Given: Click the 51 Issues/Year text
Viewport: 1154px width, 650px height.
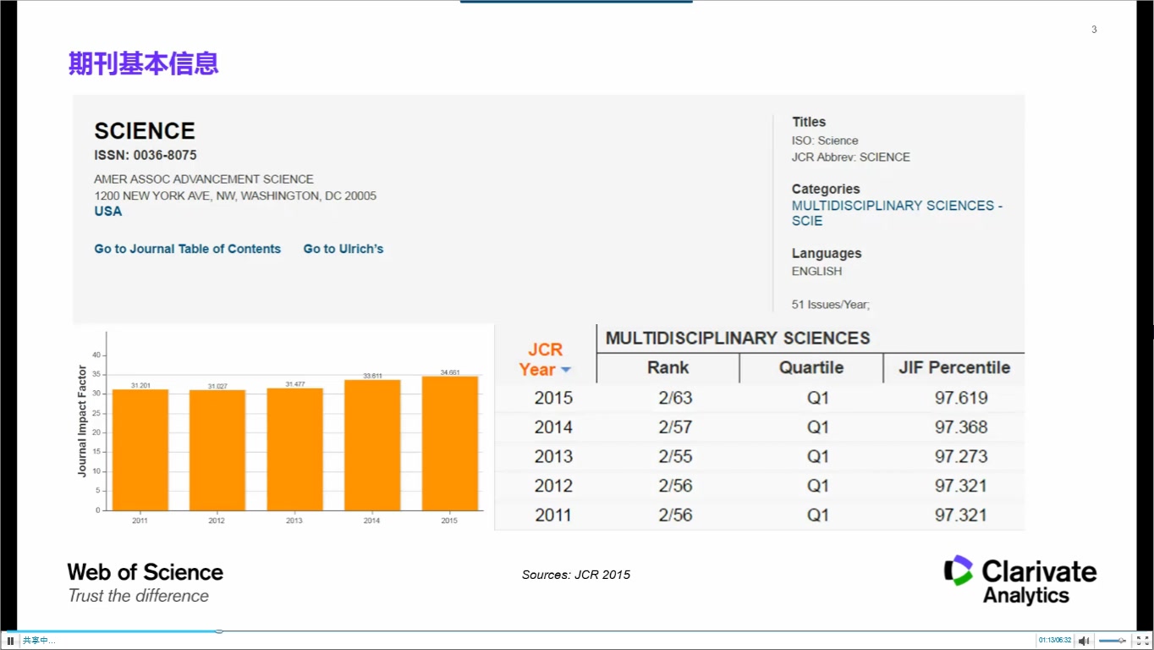Looking at the screenshot, I should point(831,305).
